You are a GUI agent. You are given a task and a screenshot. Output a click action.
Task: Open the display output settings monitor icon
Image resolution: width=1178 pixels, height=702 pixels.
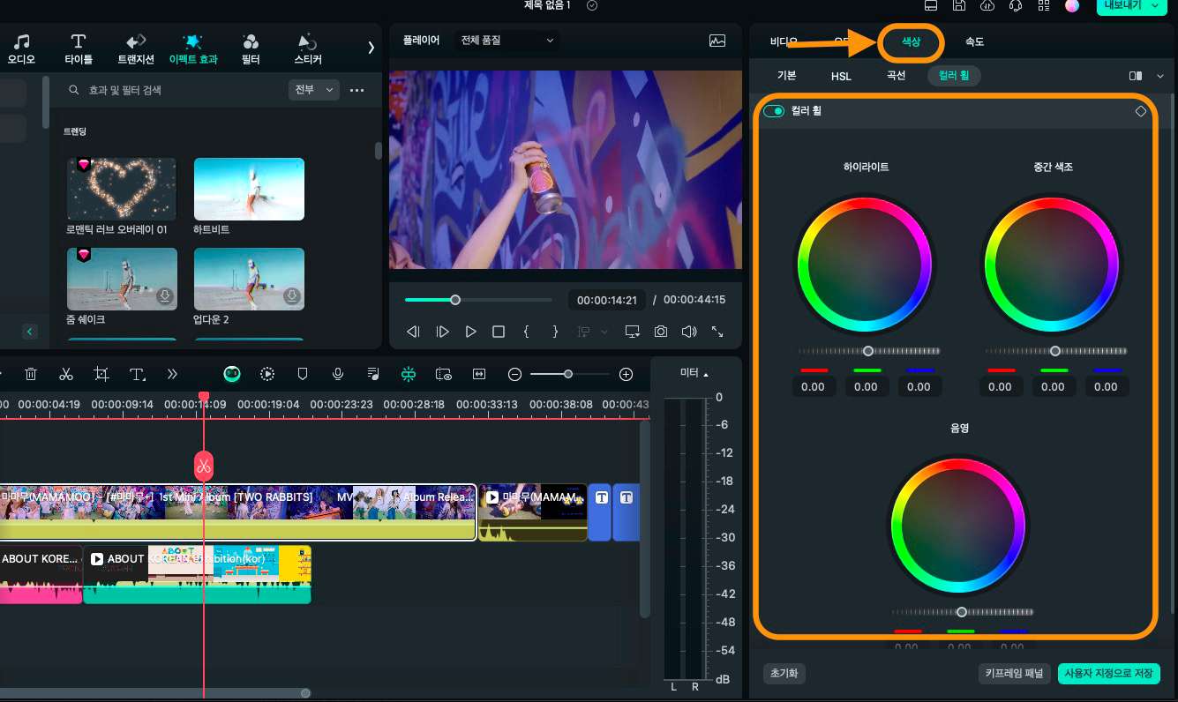pos(632,332)
